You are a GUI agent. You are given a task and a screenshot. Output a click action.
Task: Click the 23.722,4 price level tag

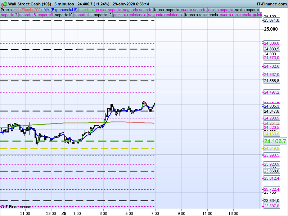[272, 189]
